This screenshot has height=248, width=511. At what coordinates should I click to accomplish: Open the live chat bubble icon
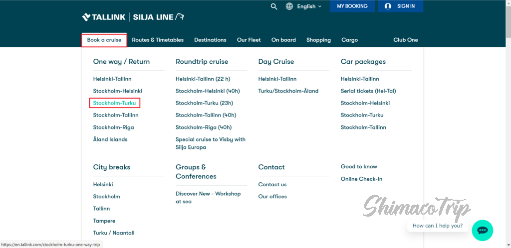pyautogui.click(x=482, y=230)
